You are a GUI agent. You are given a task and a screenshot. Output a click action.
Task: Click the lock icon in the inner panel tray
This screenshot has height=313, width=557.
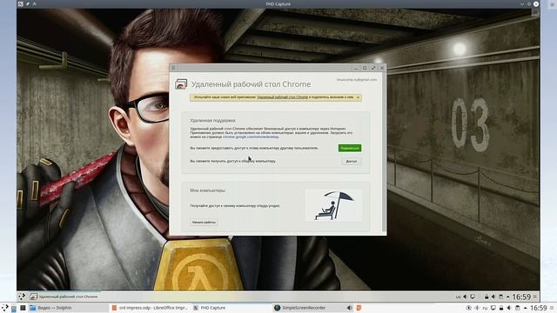[487, 296]
